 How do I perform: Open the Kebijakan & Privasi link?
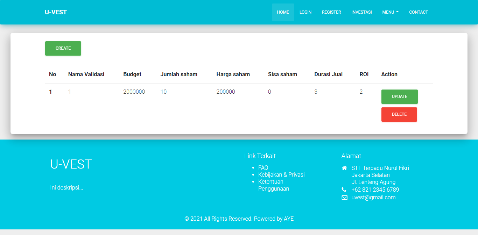[x=281, y=175]
